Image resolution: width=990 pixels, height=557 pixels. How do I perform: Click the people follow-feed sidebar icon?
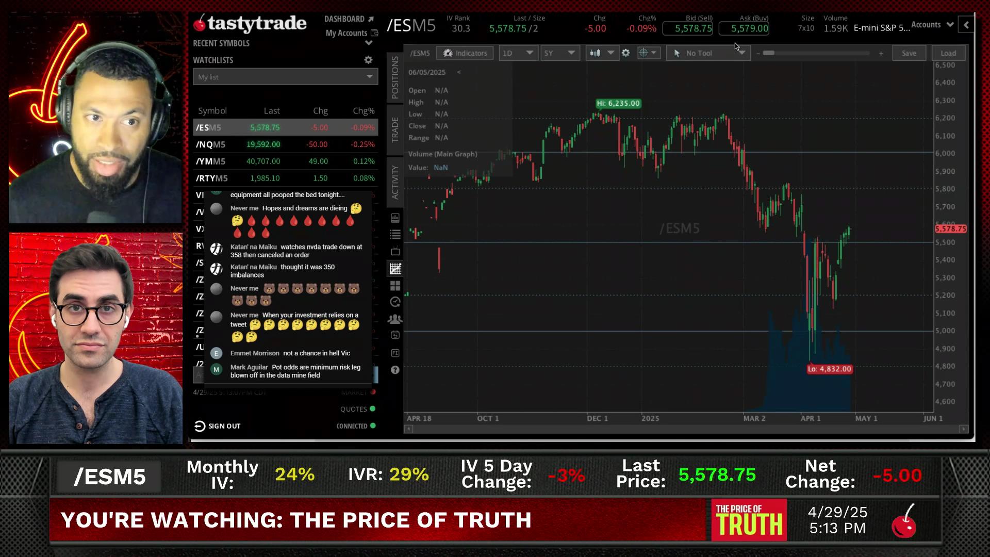[395, 319]
